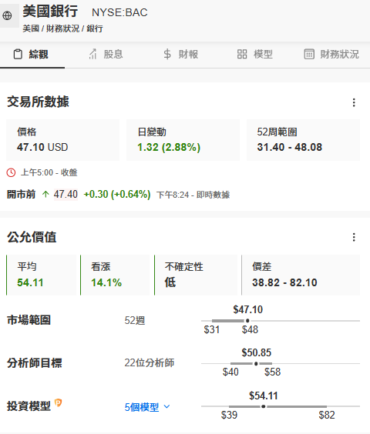The width and height of the screenshot is (370, 434).
Task: Click the 市場範圍 $47.10 slider marker
Action: click(x=247, y=321)
